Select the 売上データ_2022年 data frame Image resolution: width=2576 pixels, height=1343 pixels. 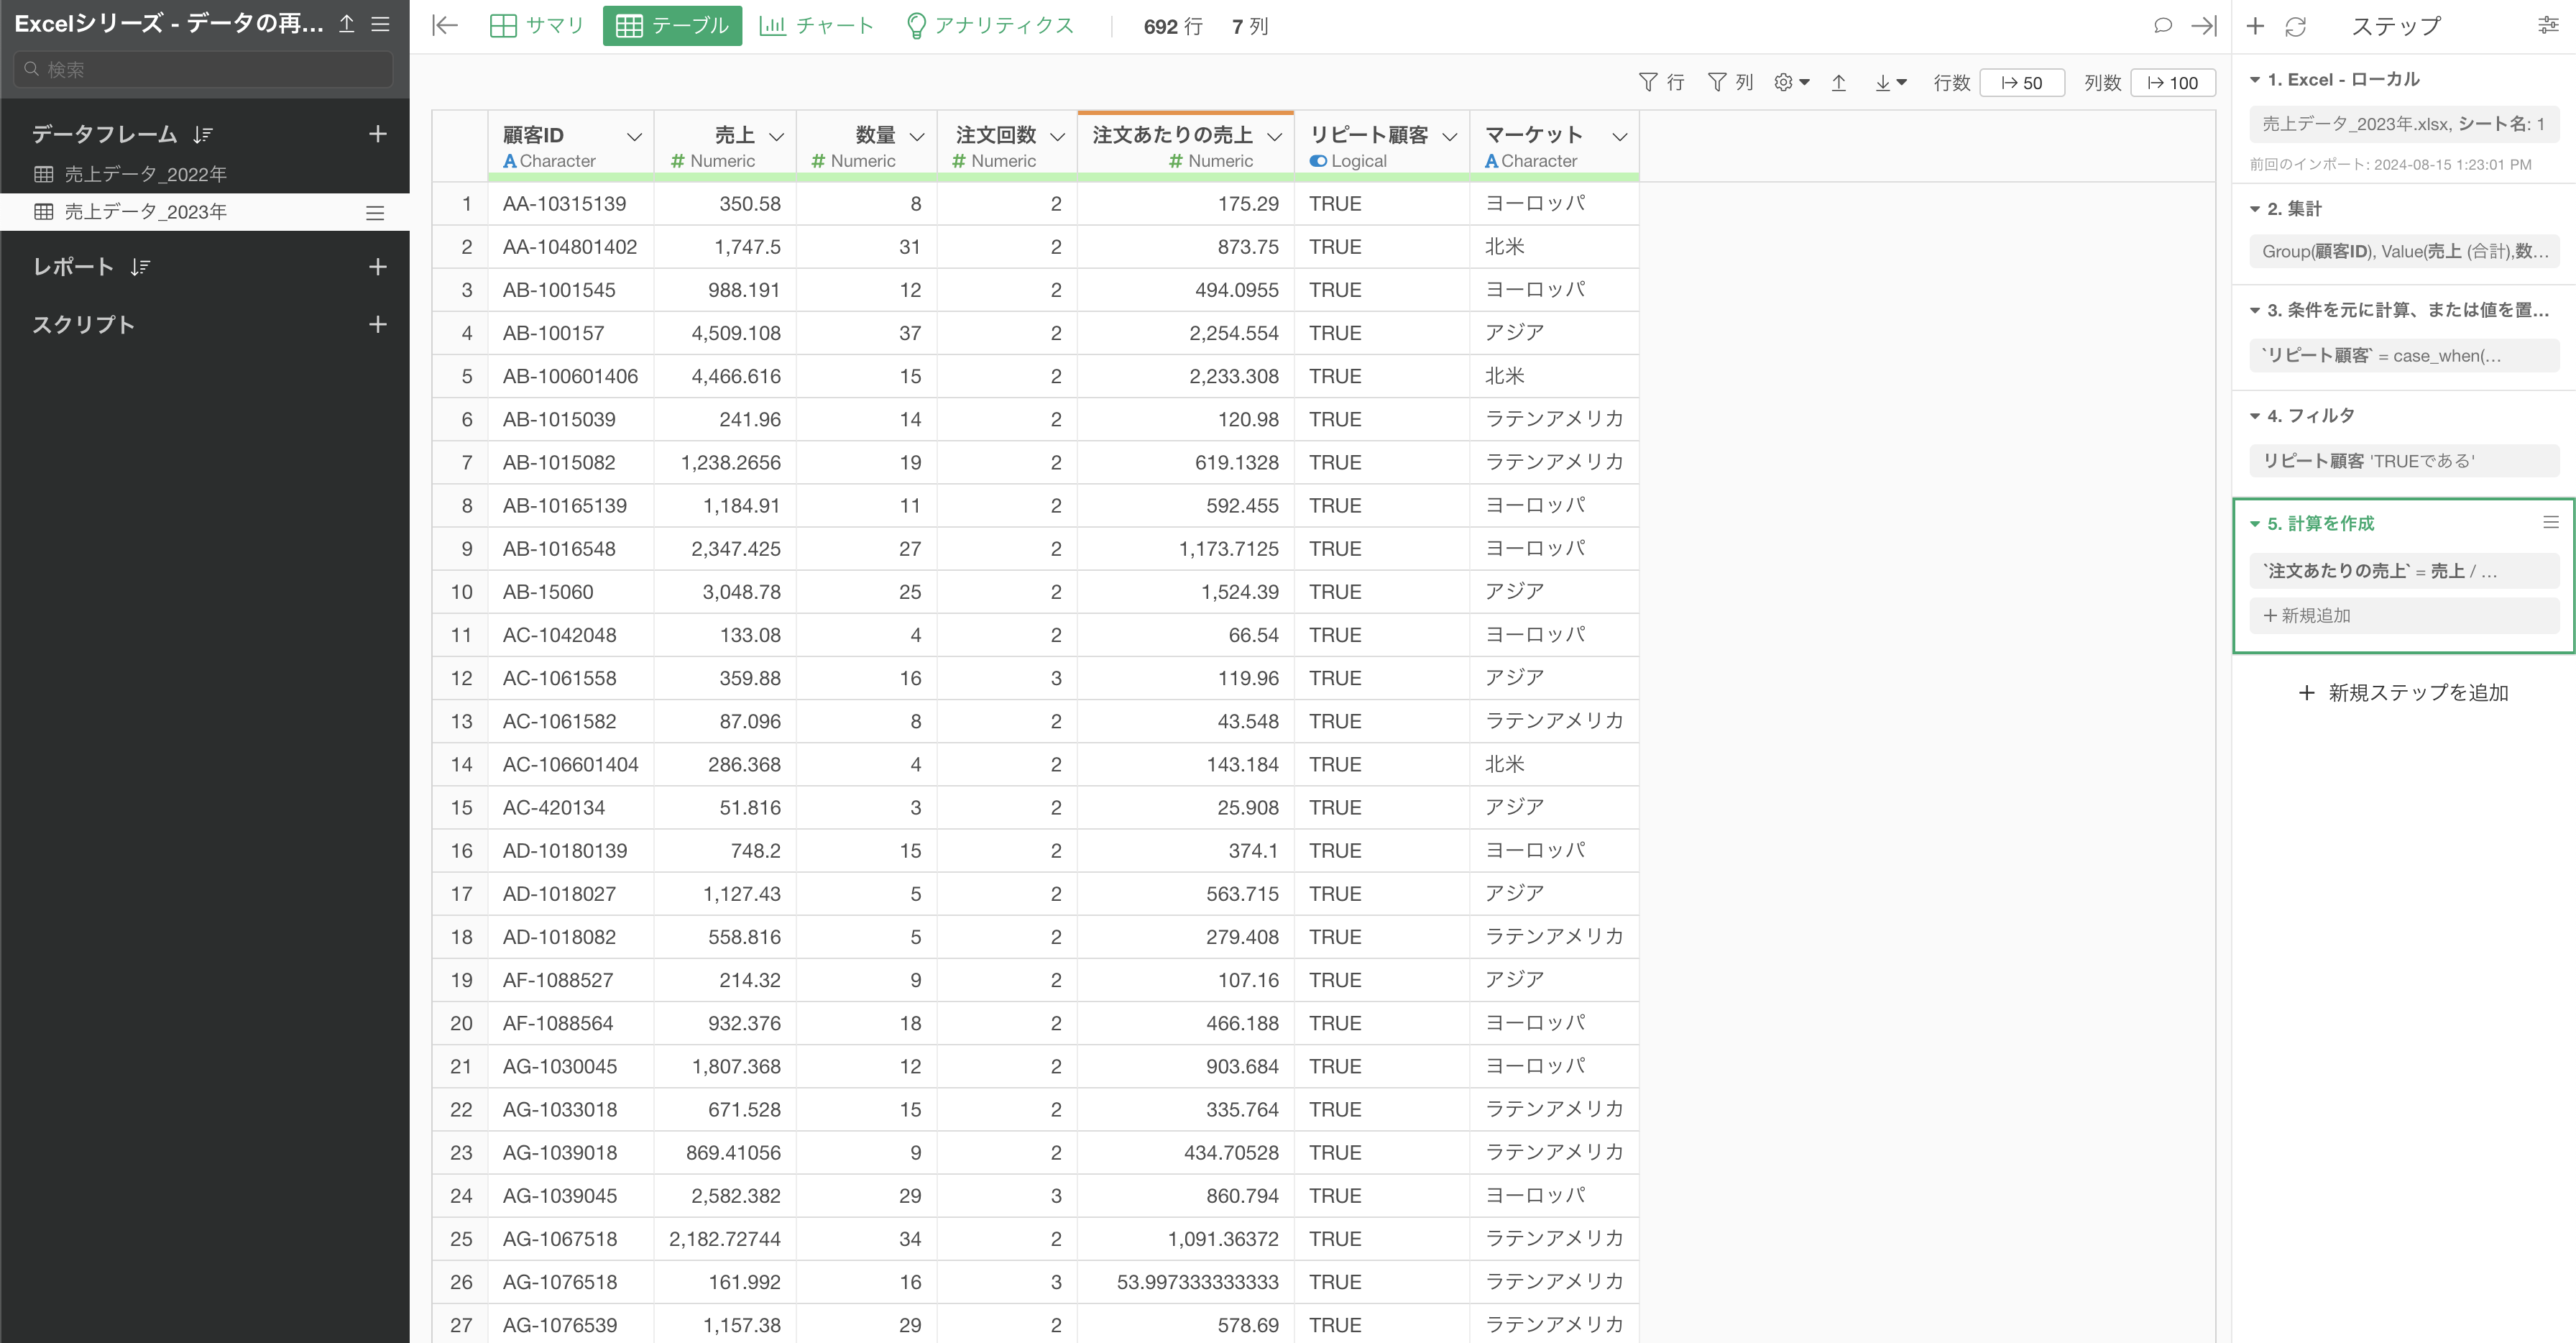(146, 174)
